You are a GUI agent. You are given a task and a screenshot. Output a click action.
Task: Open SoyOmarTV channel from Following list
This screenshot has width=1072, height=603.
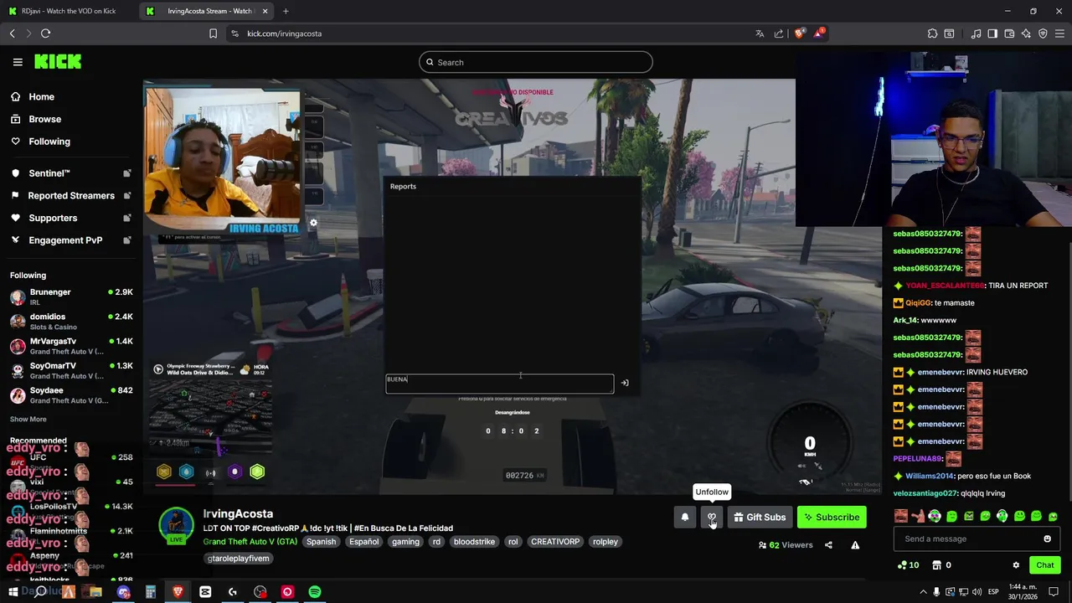coord(71,370)
